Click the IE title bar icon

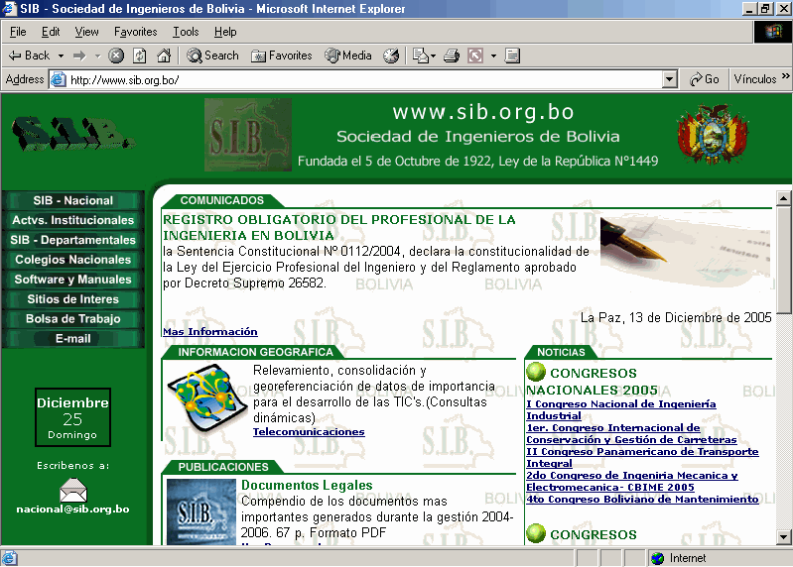tap(9, 9)
